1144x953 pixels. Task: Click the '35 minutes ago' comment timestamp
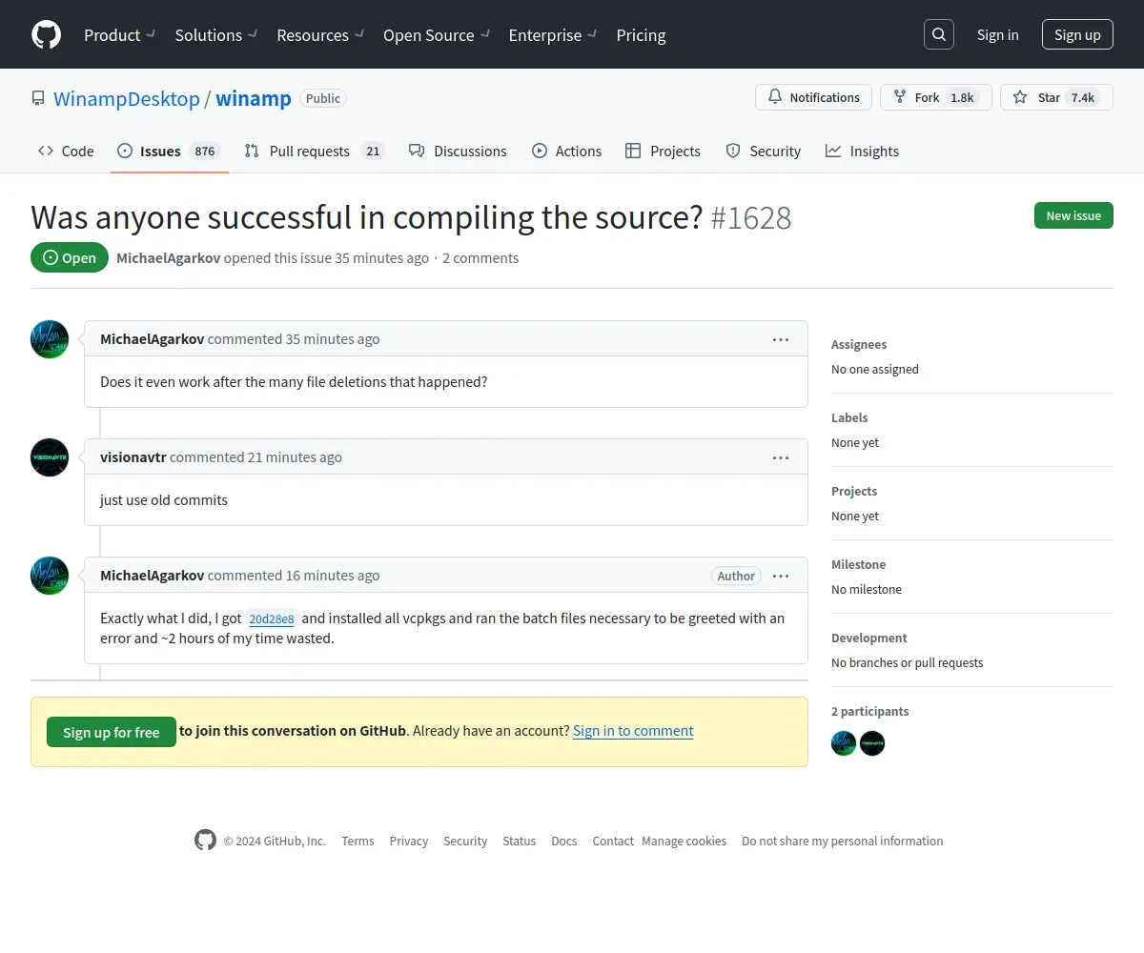[333, 338]
